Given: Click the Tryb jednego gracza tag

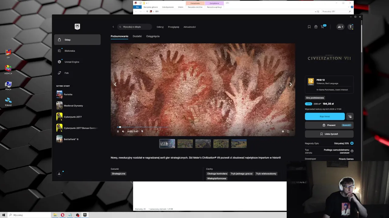Looking at the screenshot, I should (x=242, y=174).
